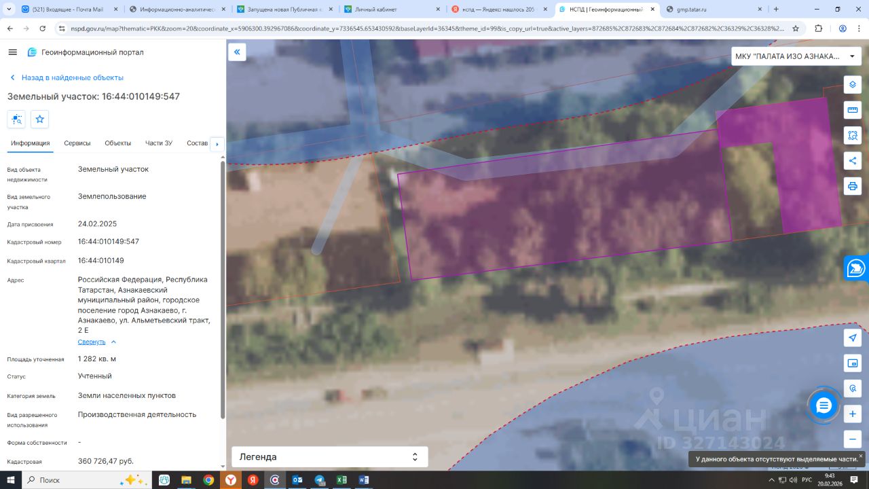
Task: Open the chat support bubble
Action: tap(824, 406)
